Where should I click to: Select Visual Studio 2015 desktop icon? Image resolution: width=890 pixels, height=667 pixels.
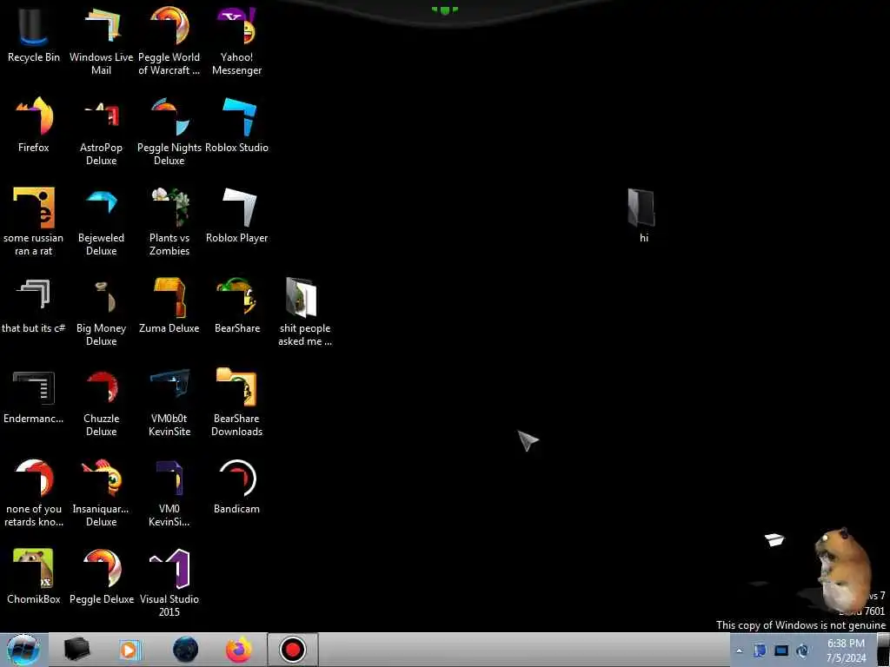169,582
